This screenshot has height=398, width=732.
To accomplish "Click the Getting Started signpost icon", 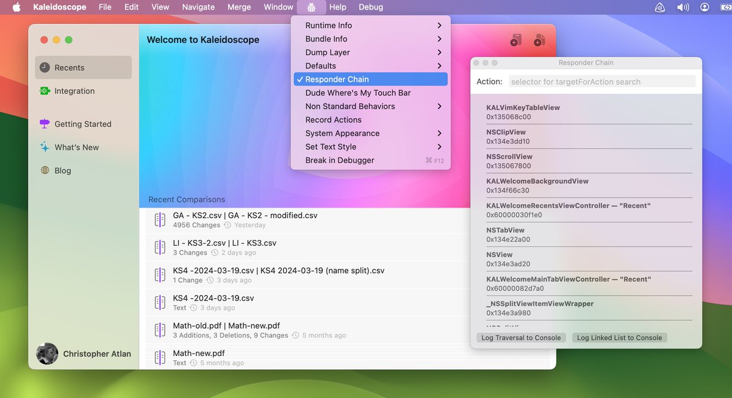I will (x=45, y=124).
